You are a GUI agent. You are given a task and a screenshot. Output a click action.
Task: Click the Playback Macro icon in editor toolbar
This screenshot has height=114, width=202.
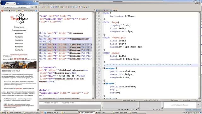(71, 7)
